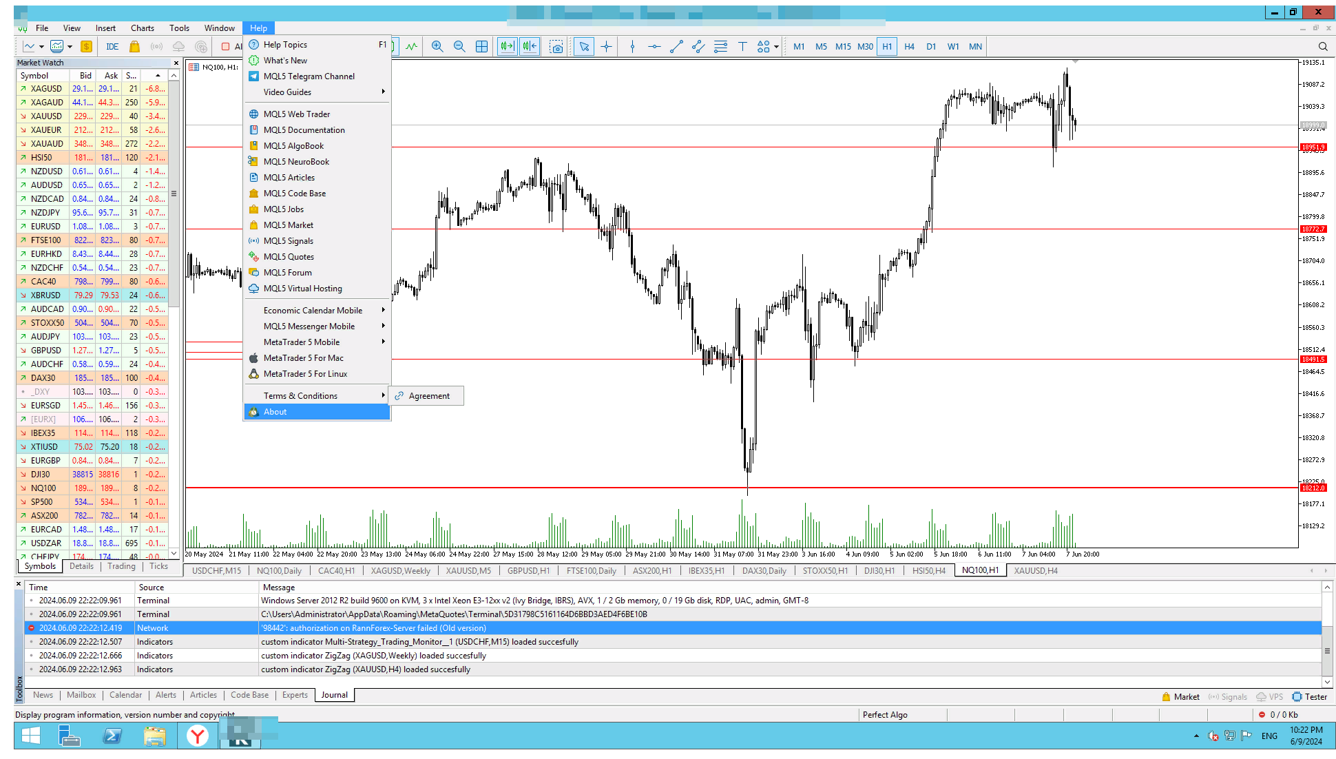
Task: Click the Market button in toolbox bar
Action: 1180,697
